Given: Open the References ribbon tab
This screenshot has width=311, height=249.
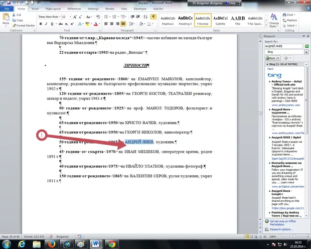Looking at the screenshot, I should pos(74,9).
